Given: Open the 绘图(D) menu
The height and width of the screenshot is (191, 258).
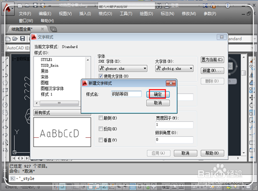Looking at the screenshot, I should (x=147, y=14).
